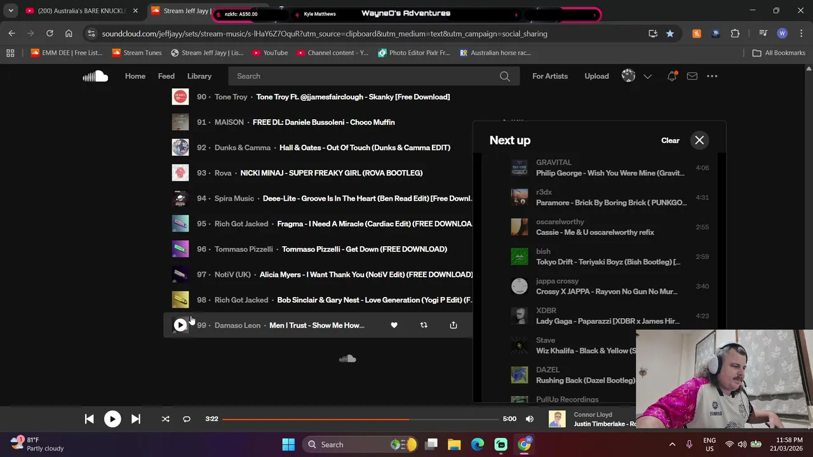Reload the page
Image resolution: width=813 pixels, height=457 pixels.
click(x=50, y=34)
